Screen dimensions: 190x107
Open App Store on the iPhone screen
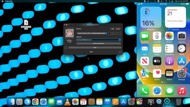[x=182, y=61]
